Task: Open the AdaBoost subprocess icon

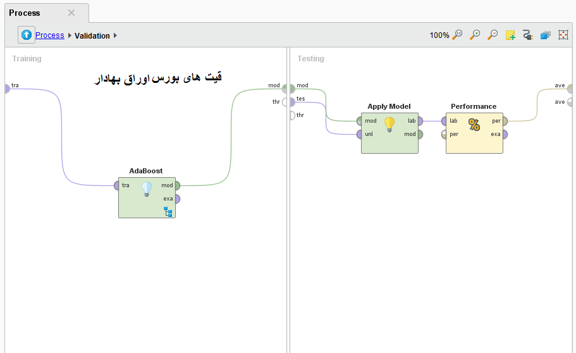Action: [x=168, y=211]
